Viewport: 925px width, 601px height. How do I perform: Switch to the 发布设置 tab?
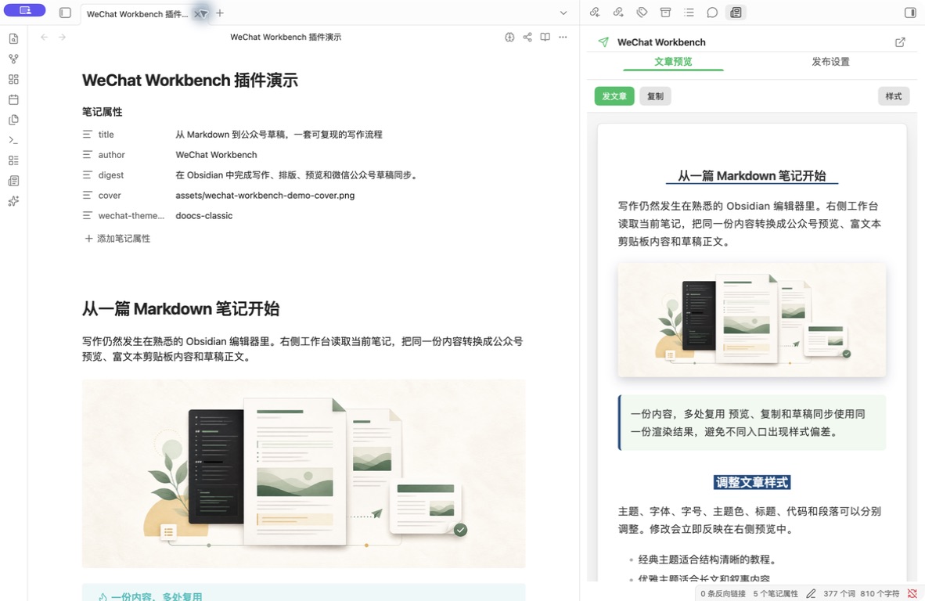coord(830,61)
